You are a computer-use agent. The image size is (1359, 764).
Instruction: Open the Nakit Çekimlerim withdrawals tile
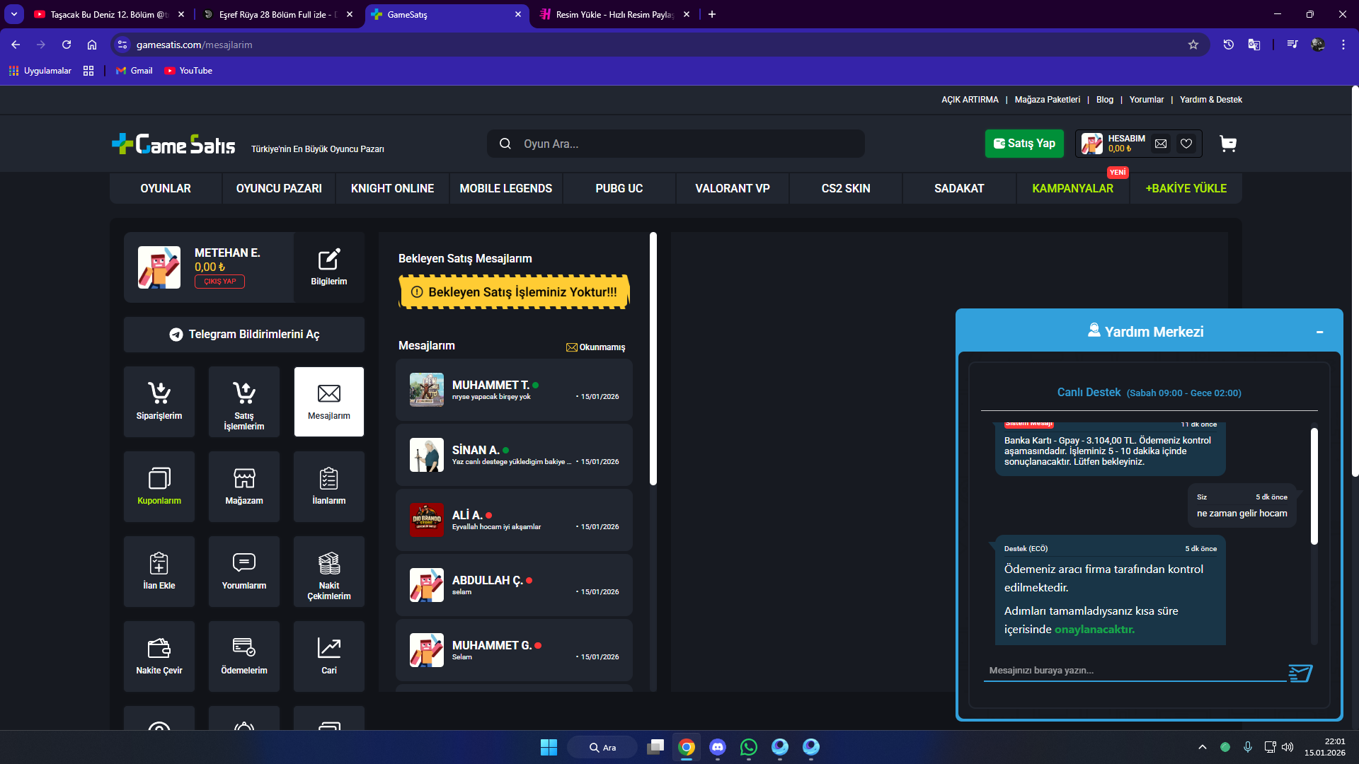tap(329, 571)
